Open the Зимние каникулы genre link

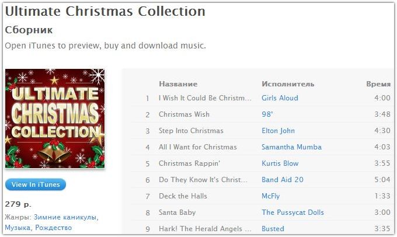[x=66, y=217]
